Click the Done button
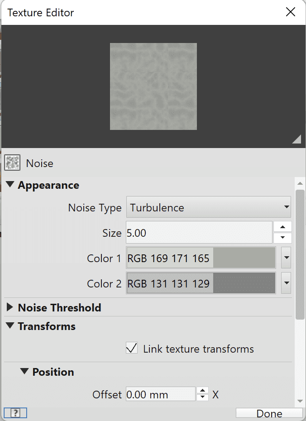The width and height of the screenshot is (306, 421). click(x=269, y=413)
